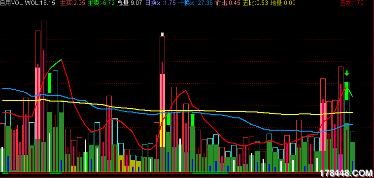Click the 地量:0.00 label
The height and width of the screenshot is (178, 374).
pos(283,3)
